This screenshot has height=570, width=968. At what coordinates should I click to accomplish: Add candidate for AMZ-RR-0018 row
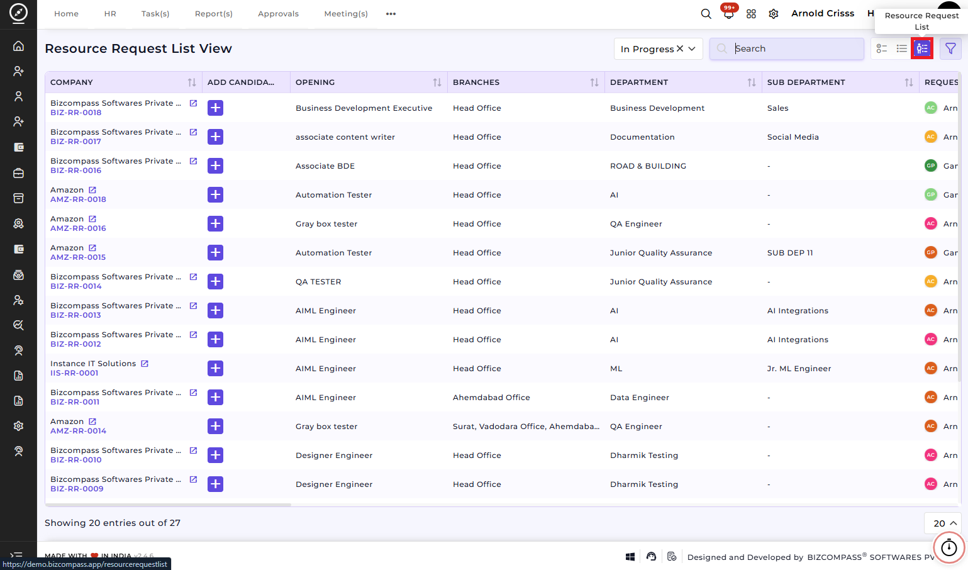[215, 195]
